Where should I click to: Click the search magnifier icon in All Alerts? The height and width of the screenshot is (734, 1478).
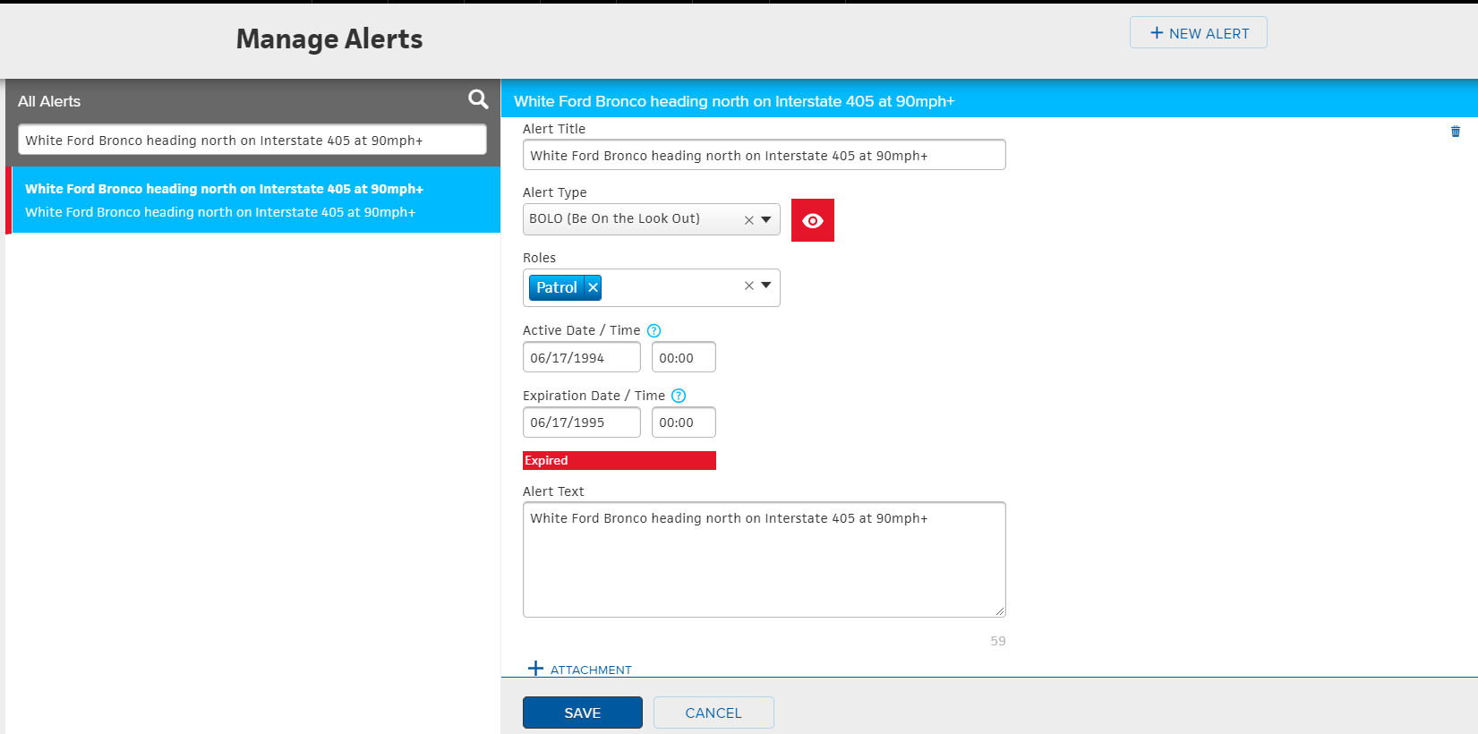478,99
